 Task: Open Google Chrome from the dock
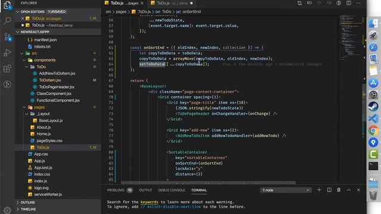point(373,131)
